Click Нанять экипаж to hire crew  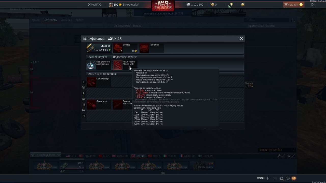coord(201,165)
